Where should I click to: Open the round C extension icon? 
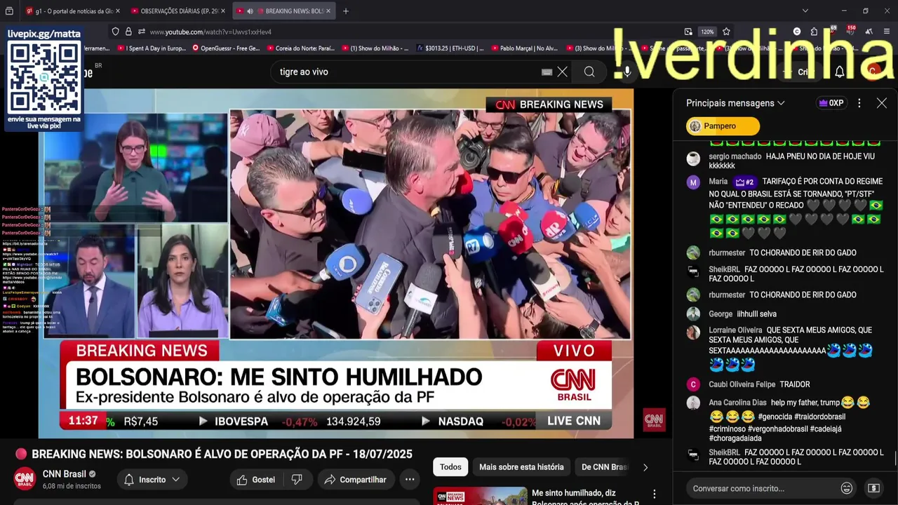(797, 32)
